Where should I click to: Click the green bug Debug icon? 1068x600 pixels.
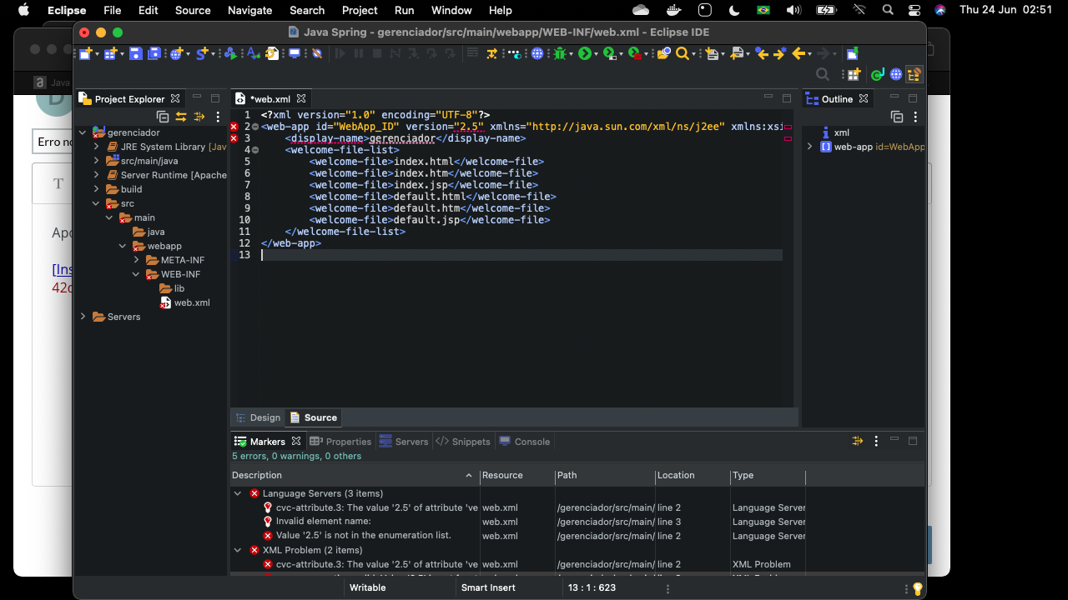[x=559, y=53]
